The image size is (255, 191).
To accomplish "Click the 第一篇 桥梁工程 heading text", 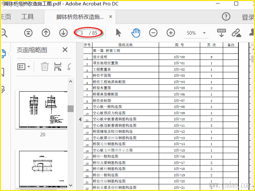I will click(106, 51).
